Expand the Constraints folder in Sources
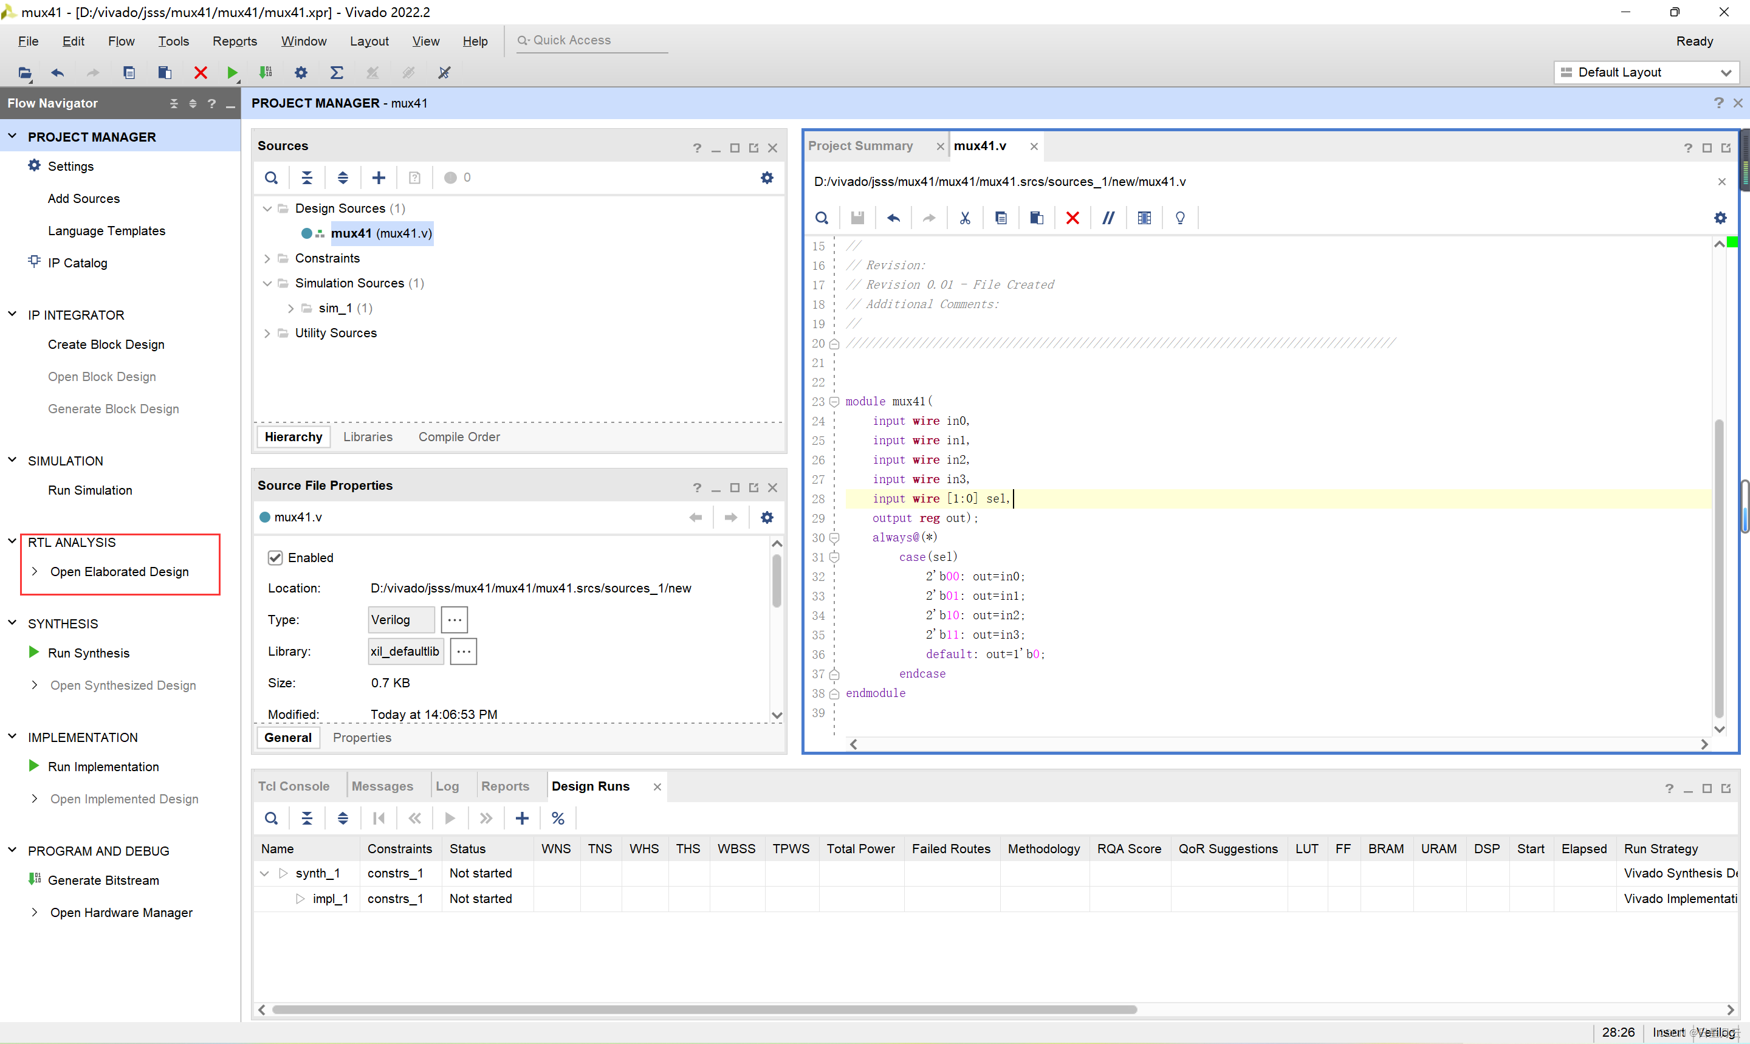 point(267,258)
